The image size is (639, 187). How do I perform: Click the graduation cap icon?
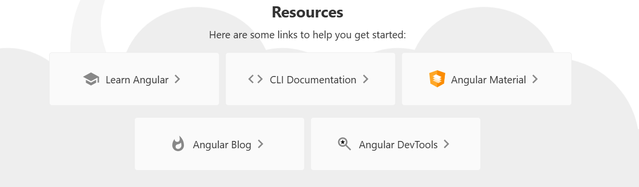pos(91,79)
